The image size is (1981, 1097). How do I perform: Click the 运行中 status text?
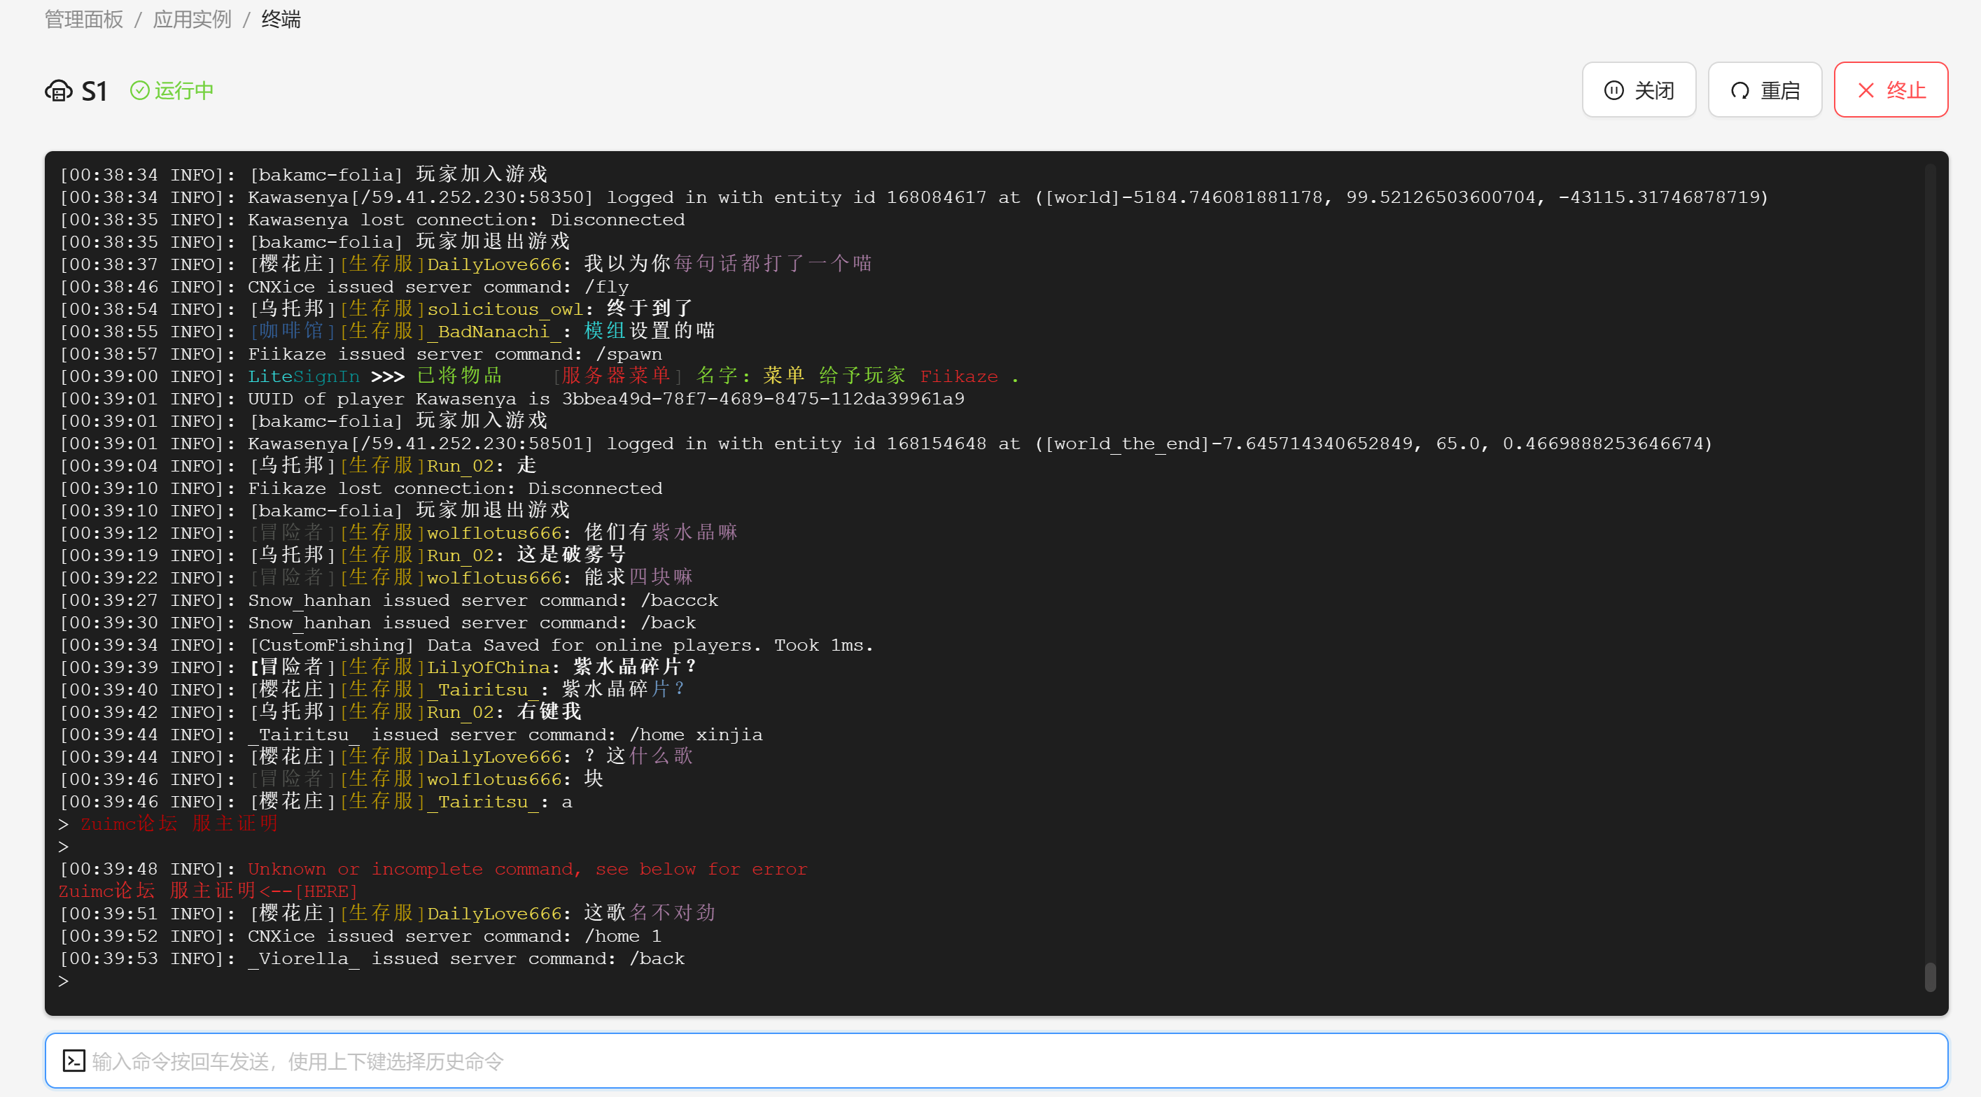[x=184, y=91]
